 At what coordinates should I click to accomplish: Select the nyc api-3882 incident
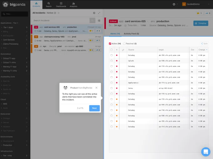pos(67,48)
